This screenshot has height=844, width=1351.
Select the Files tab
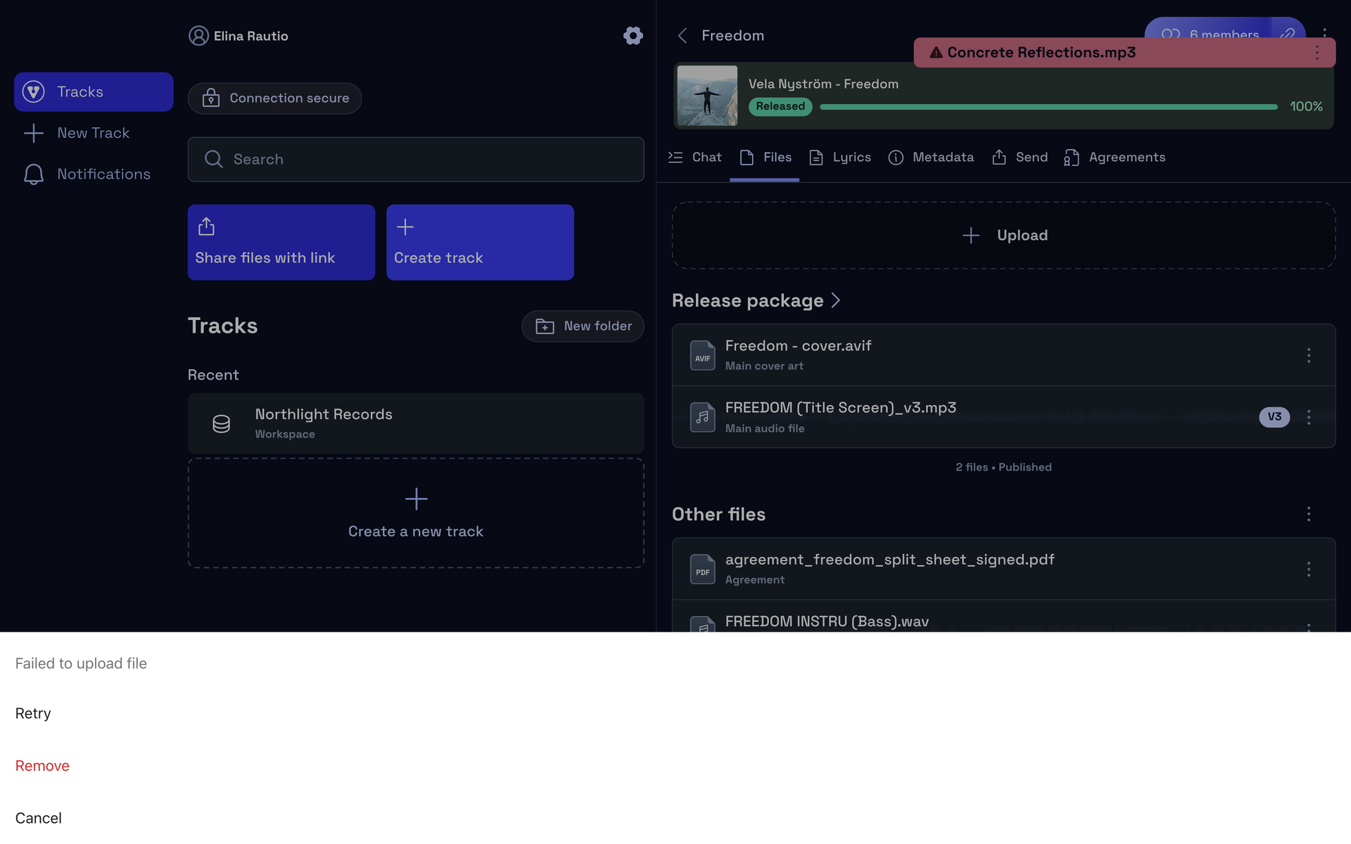(765, 158)
